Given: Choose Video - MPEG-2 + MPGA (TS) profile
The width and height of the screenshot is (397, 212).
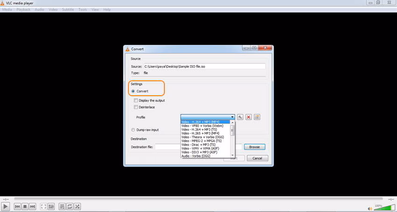Looking at the screenshot, I should click(206, 141).
